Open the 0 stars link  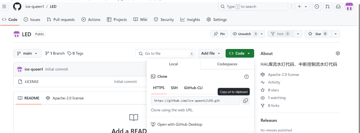coord(273,90)
